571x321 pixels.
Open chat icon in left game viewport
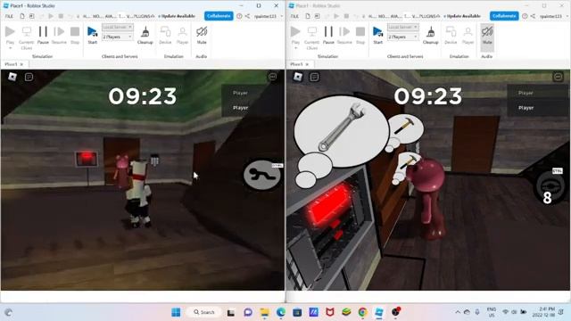tap(29, 77)
